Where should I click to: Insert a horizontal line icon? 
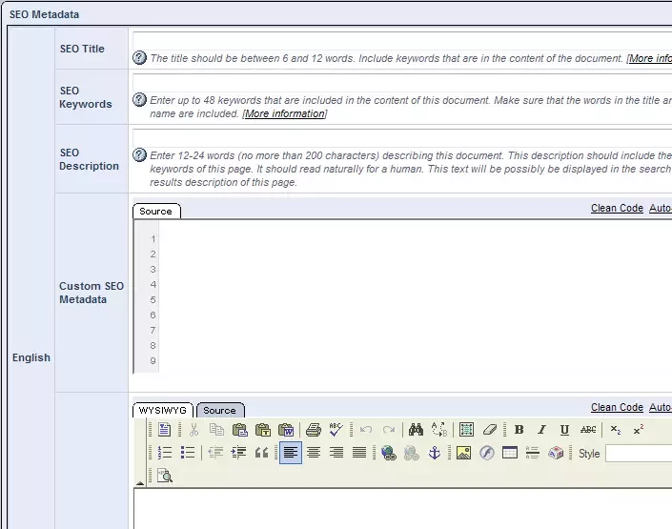pos(532,453)
